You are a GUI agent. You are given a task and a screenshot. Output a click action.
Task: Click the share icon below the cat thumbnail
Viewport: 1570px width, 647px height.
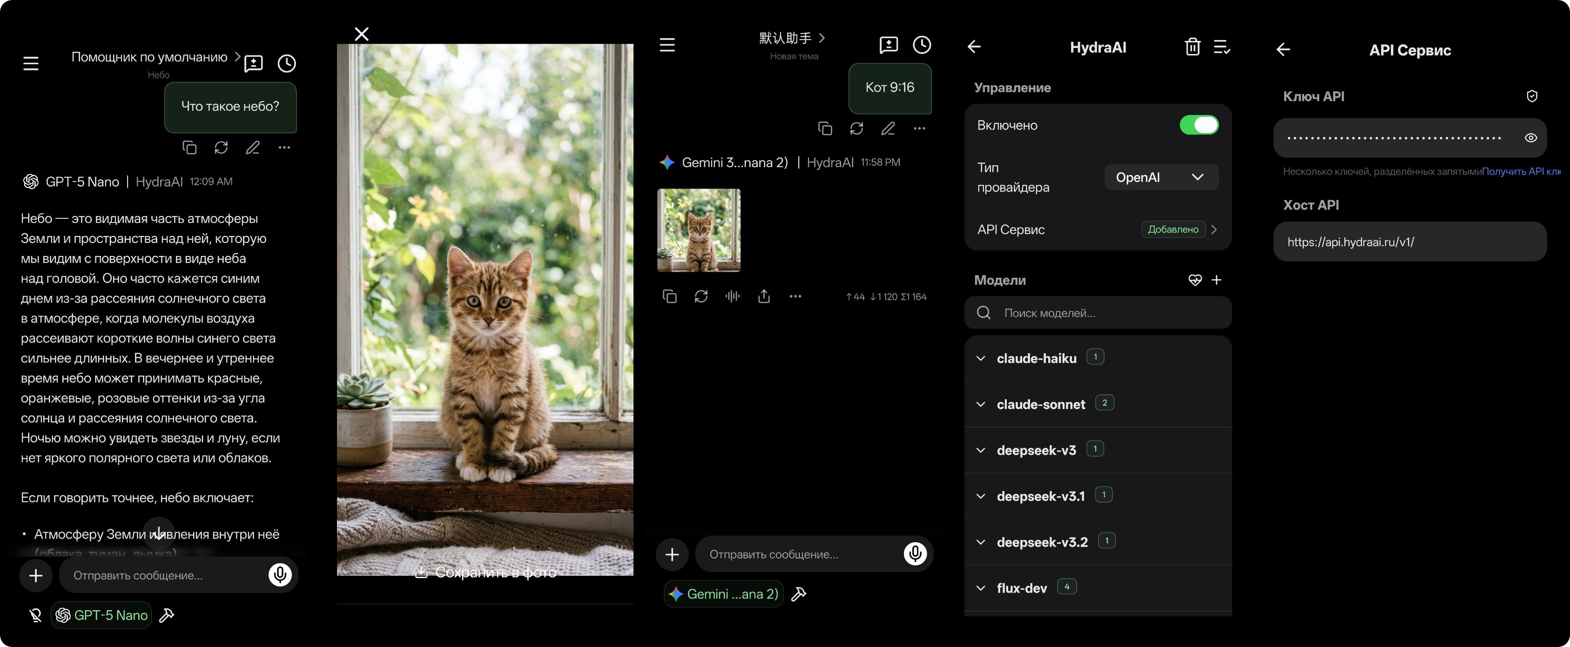click(x=764, y=296)
